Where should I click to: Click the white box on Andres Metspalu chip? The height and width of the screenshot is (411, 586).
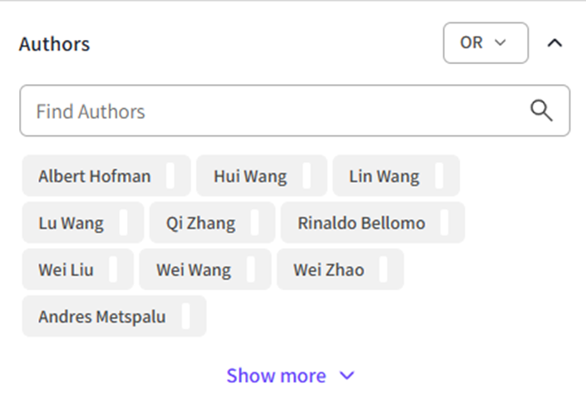(x=185, y=317)
